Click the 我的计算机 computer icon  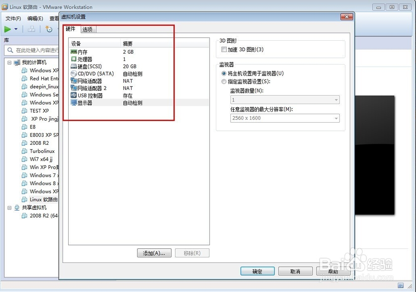click(x=17, y=62)
